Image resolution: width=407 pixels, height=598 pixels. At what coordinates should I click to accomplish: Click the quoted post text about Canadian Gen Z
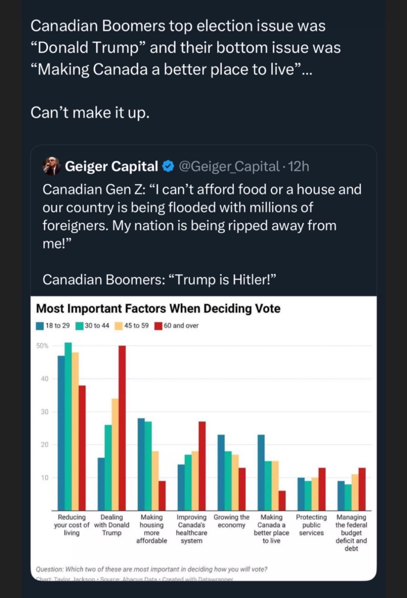click(x=202, y=216)
